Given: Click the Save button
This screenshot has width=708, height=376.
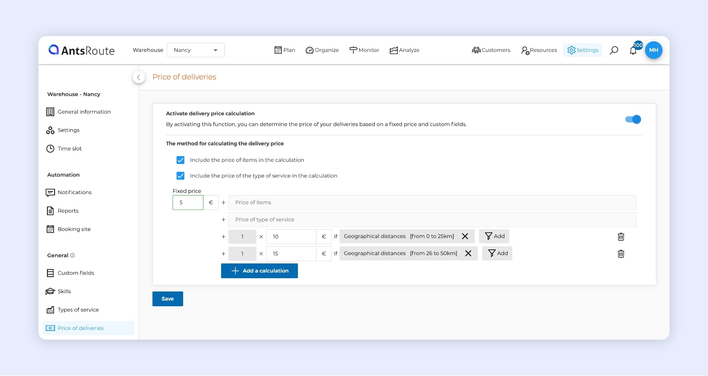Looking at the screenshot, I should point(168,299).
